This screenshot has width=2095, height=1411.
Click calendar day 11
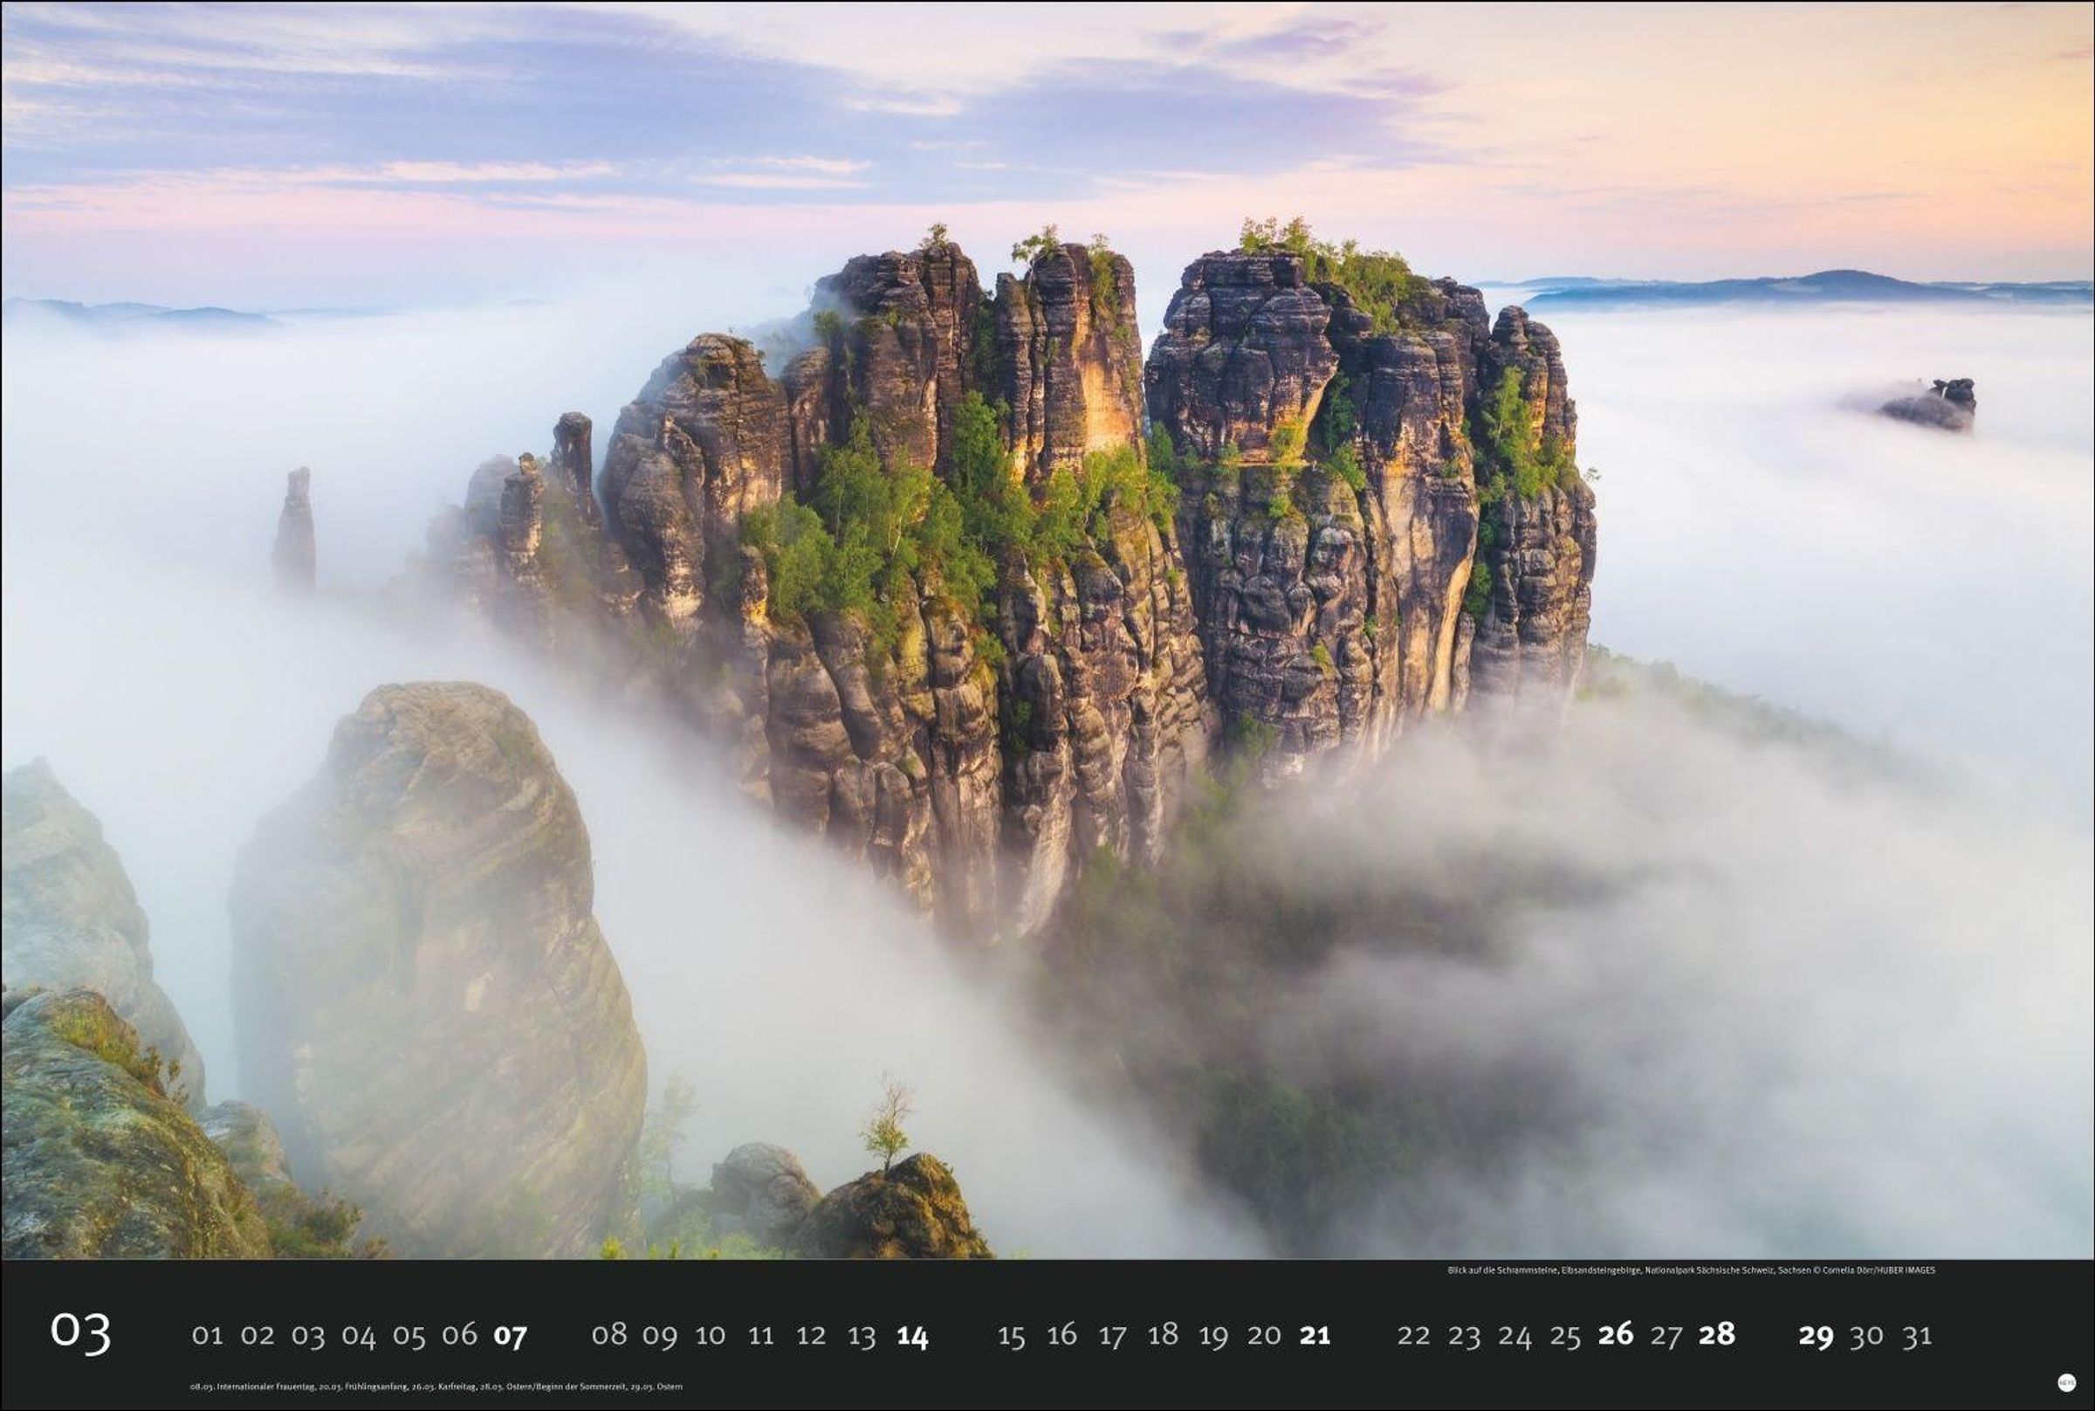pyautogui.click(x=761, y=1335)
